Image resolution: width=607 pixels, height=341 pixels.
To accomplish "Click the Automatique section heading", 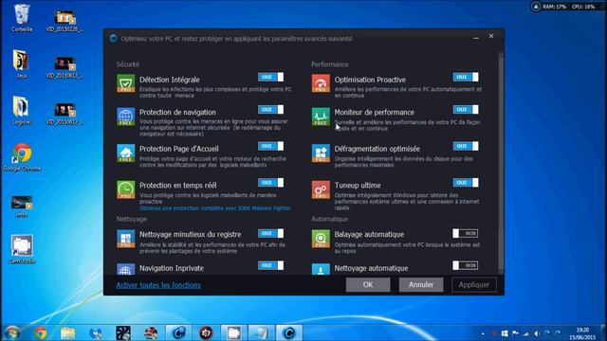I will (x=329, y=219).
